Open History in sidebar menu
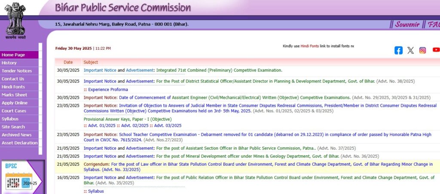 point(19,63)
